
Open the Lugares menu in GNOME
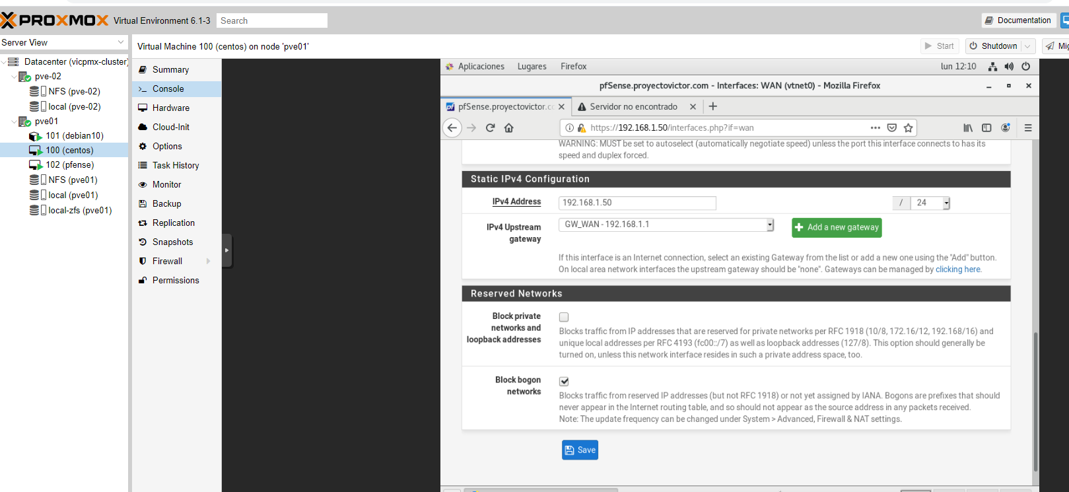pos(532,67)
